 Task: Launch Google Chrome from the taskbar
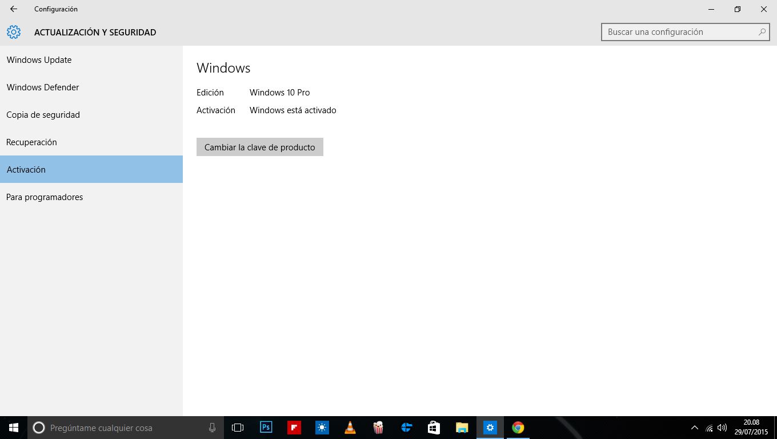click(518, 428)
